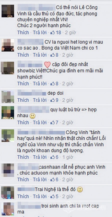Click Thích under 'Công Vinh tánh hay' comment
Viewport: 112px width, 217px height.
click(x=23, y=157)
